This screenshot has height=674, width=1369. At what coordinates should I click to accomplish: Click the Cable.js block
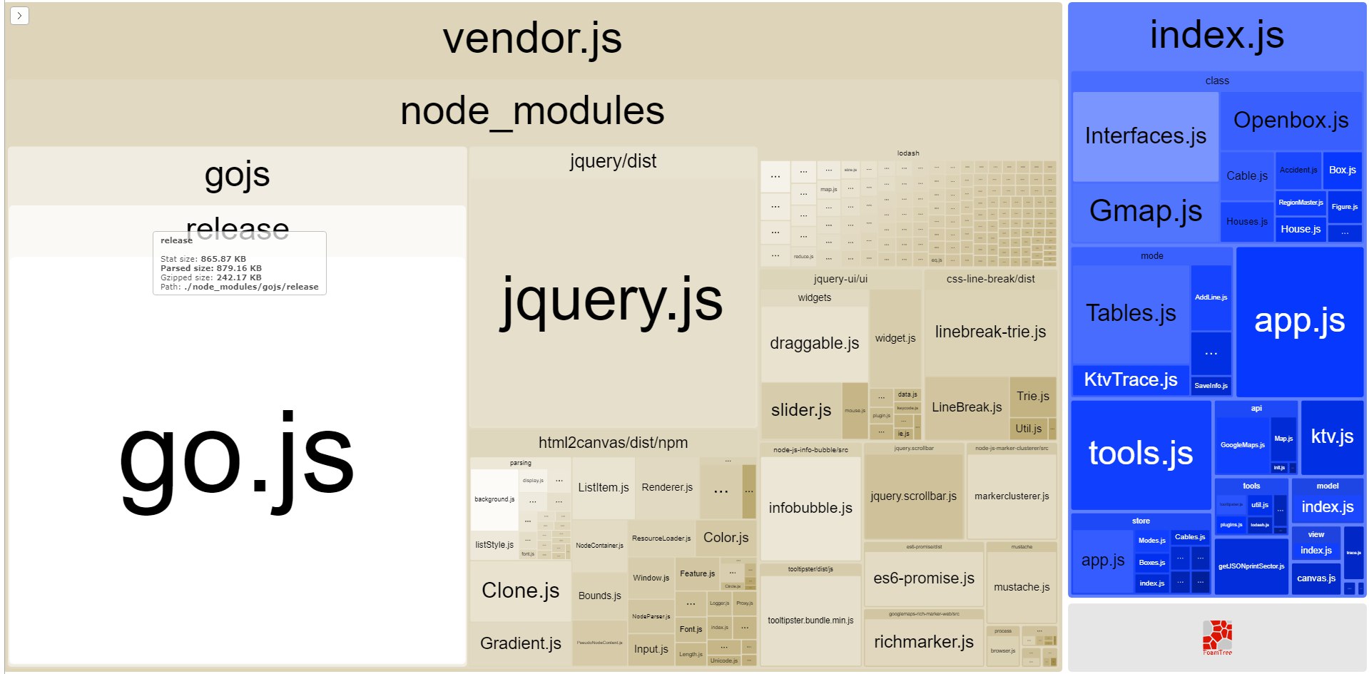[1247, 176]
